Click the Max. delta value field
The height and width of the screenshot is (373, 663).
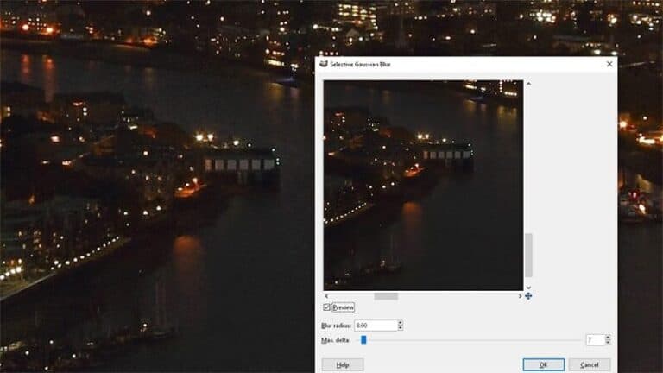594,340
